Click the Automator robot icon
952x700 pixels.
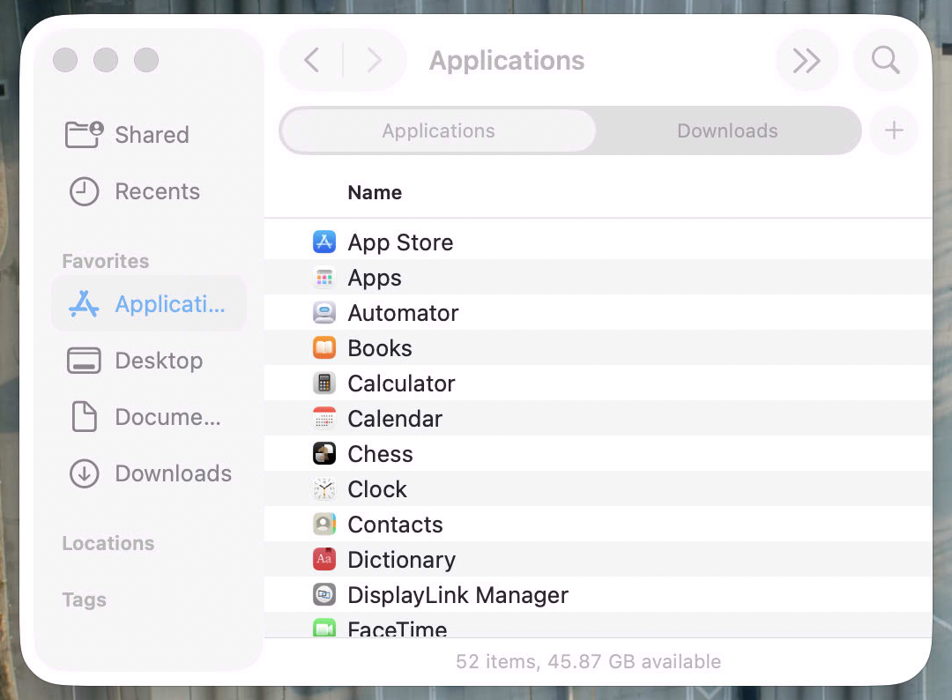tap(324, 313)
